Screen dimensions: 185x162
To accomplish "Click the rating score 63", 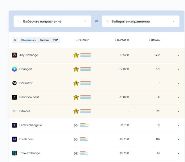I will 76,139.
